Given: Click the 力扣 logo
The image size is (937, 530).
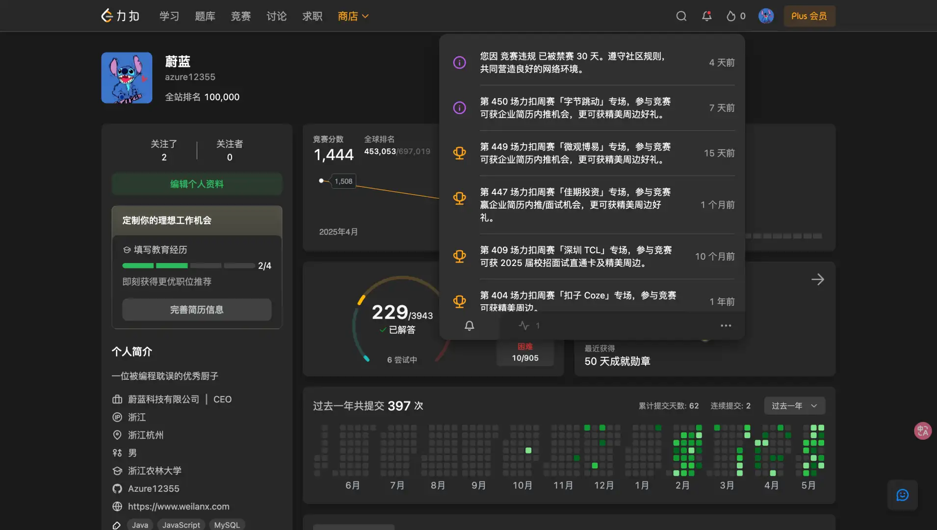Looking at the screenshot, I should click(120, 15).
